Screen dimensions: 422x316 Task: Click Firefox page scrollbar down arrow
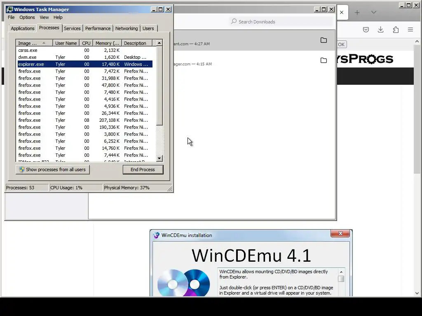click(417, 293)
